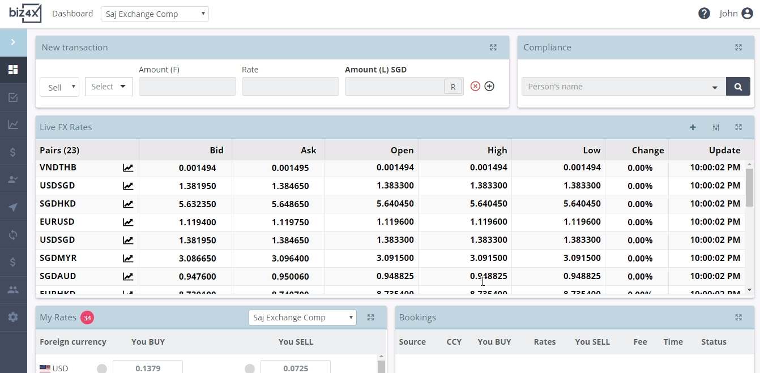Screen dimensions: 760x373
Task: Open the company dropdown in the top bar
Action: click(155, 14)
